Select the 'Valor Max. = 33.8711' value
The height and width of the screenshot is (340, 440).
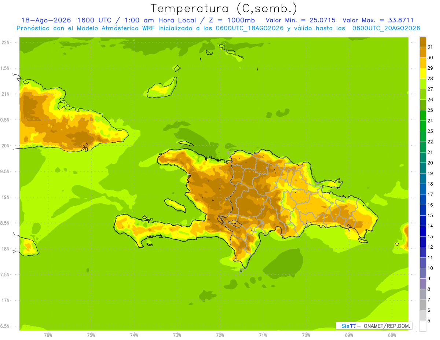click(378, 20)
